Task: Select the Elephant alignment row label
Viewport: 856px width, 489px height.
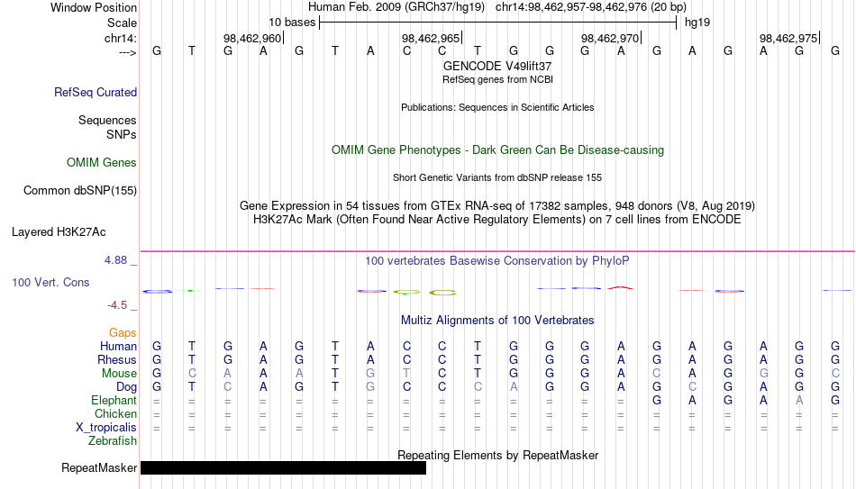Action: 114,401
